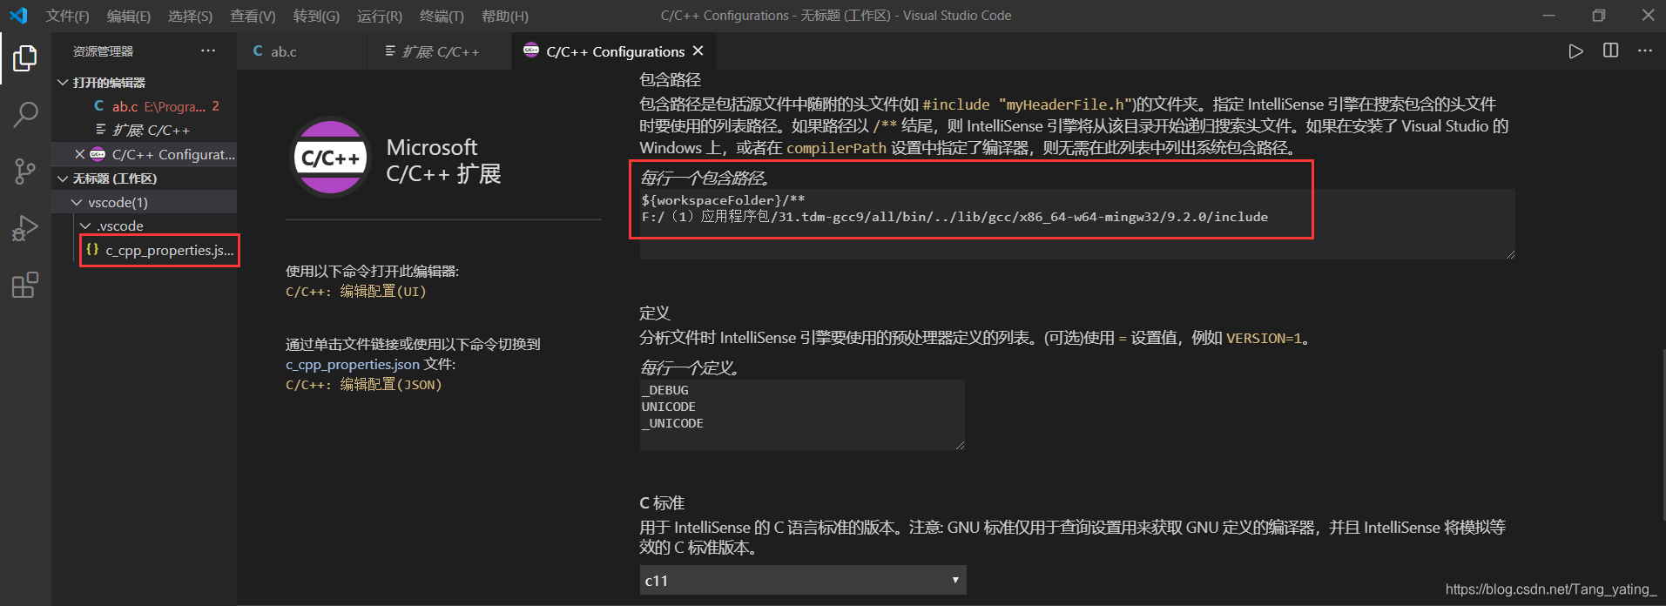The image size is (1666, 606).
Task: Restore down the VS Code window
Action: pyautogui.click(x=1599, y=16)
